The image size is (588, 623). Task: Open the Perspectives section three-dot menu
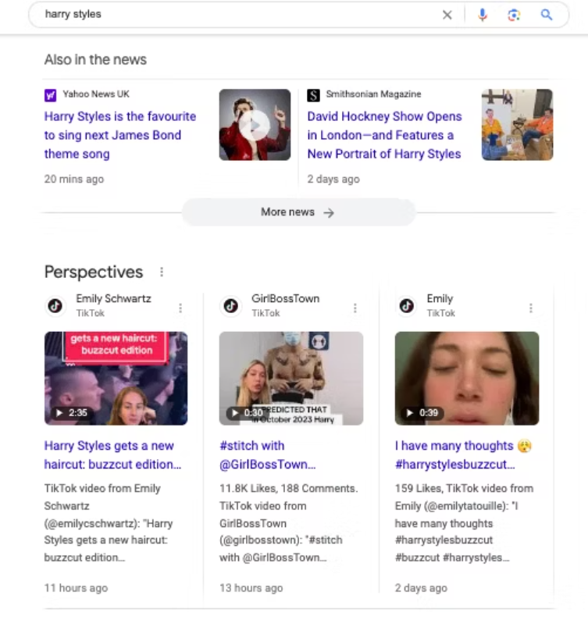click(162, 272)
